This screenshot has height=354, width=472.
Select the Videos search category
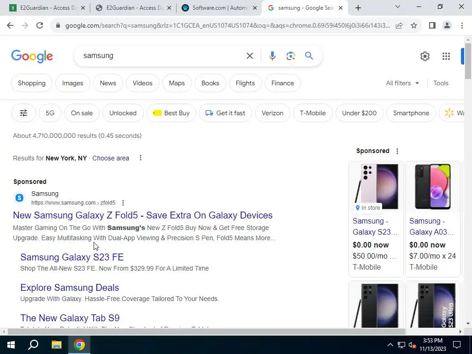142,83
